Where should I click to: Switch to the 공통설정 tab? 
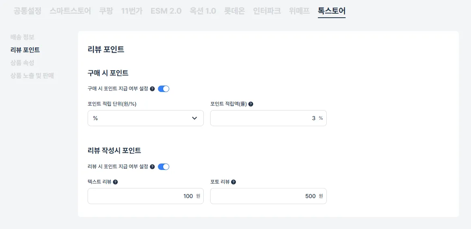pos(27,11)
